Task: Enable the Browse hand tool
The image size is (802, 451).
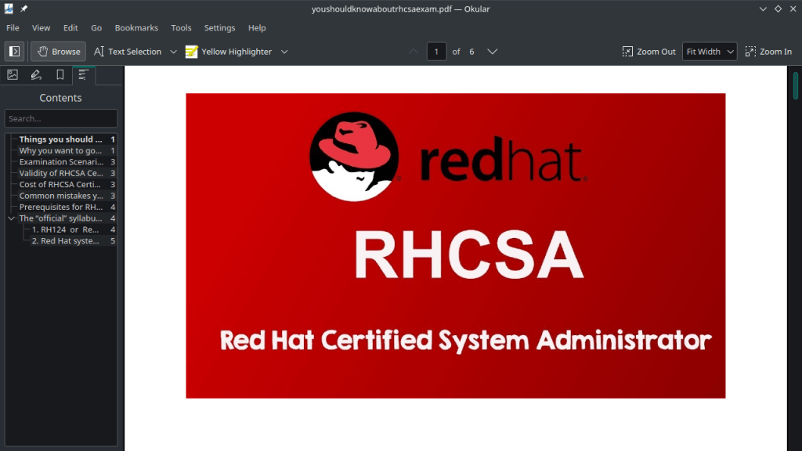Action: [x=58, y=52]
